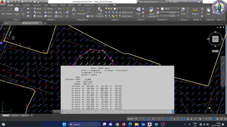Viewport: 227px width, 127px height.
Task: Open the Measure tool
Action: (x=195, y=11)
